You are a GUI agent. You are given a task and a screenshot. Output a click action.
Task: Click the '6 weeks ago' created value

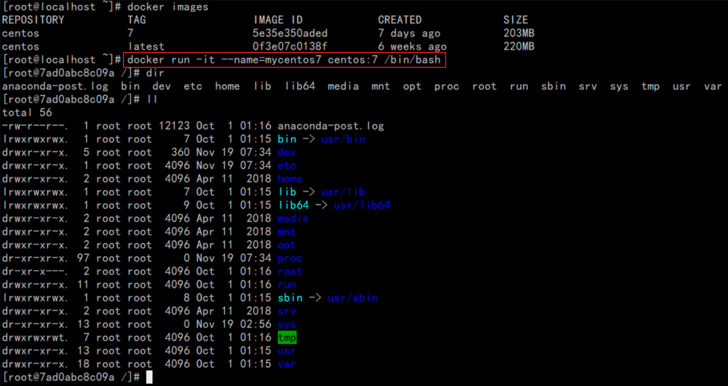(x=412, y=46)
